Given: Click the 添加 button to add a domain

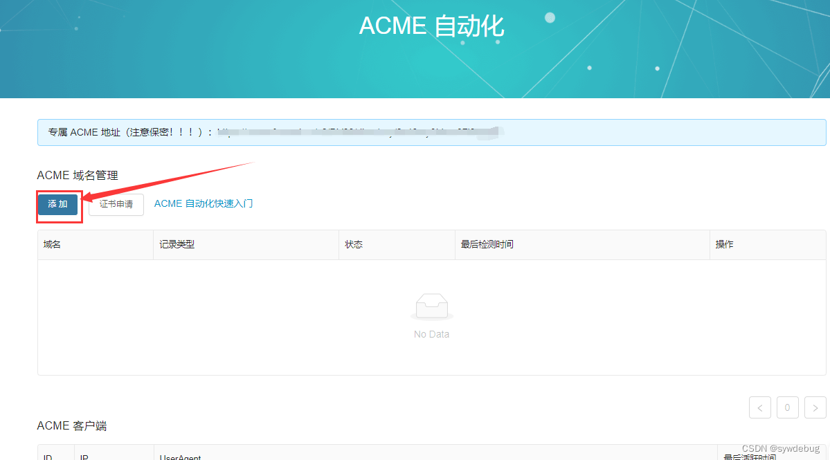Looking at the screenshot, I should tap(58, 205).
